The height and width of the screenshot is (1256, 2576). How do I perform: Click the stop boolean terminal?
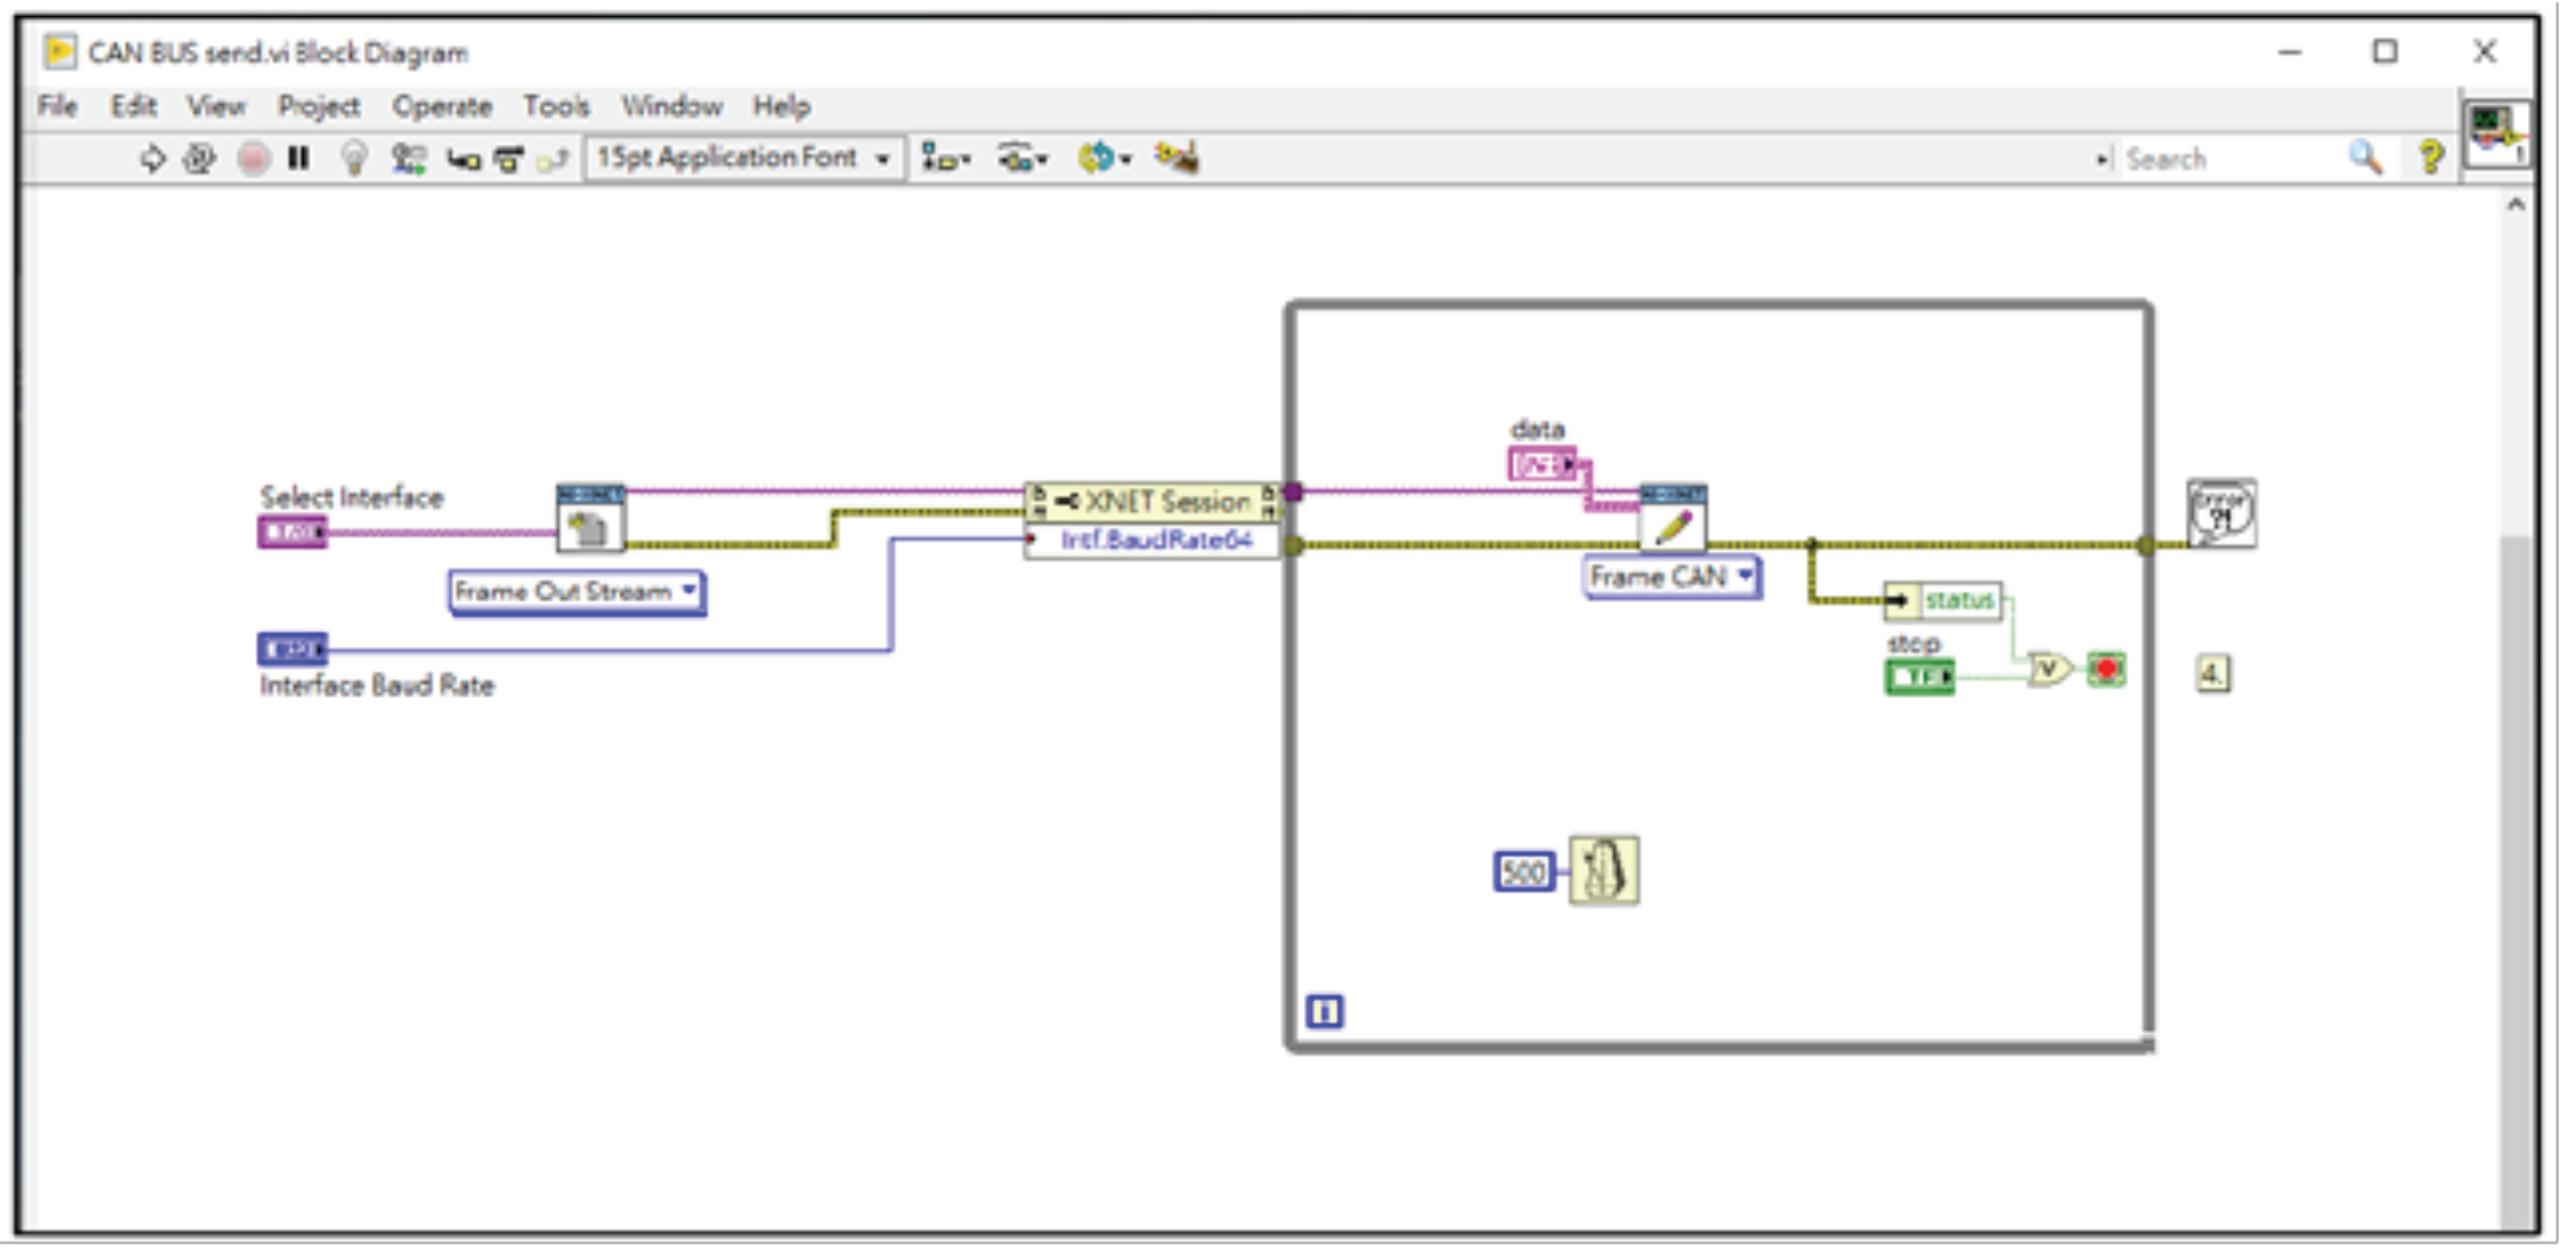point(1919,677)
